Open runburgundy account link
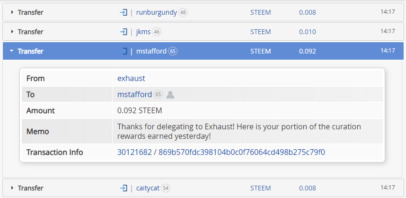This screenshot has height=198, width=406. coord(157,12)
